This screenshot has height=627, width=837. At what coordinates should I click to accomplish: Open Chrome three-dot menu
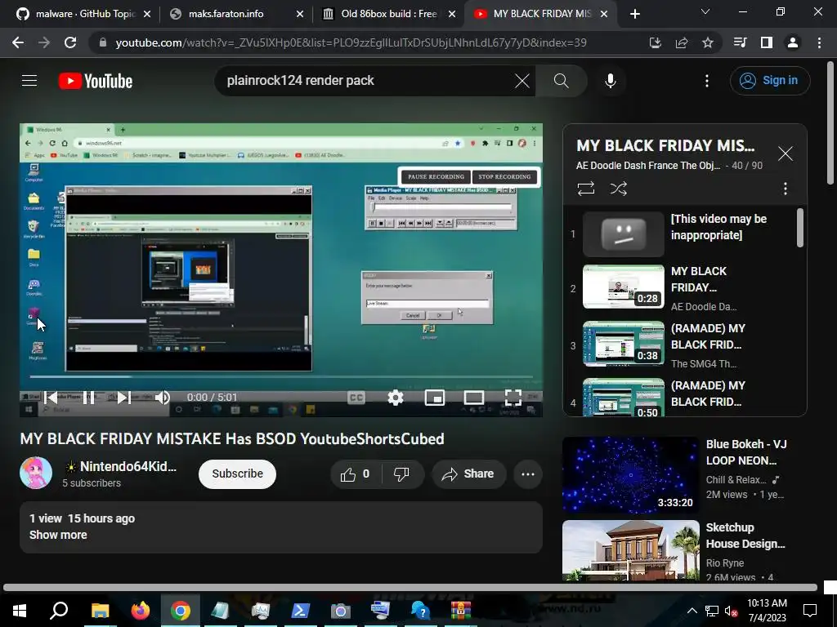click(x=819, y=42)
